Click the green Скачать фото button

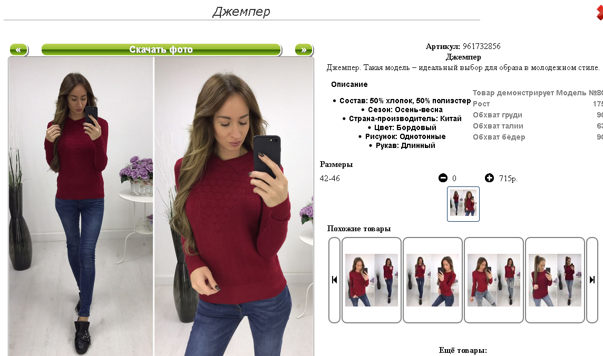point(161,50)
